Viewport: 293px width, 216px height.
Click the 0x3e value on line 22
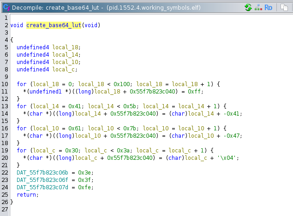tap(84, 173)
